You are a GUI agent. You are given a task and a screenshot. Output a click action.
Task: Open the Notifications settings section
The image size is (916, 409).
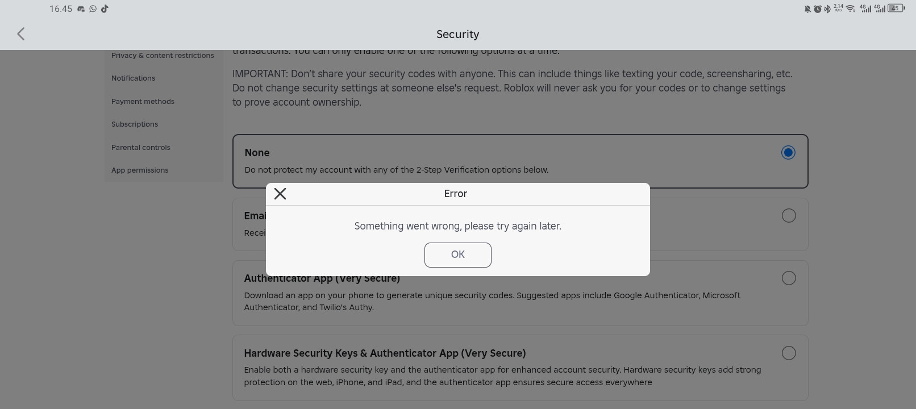tap(133, 78)
